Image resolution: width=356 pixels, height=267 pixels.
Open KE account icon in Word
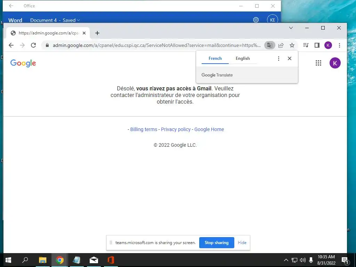pos(273,19)
